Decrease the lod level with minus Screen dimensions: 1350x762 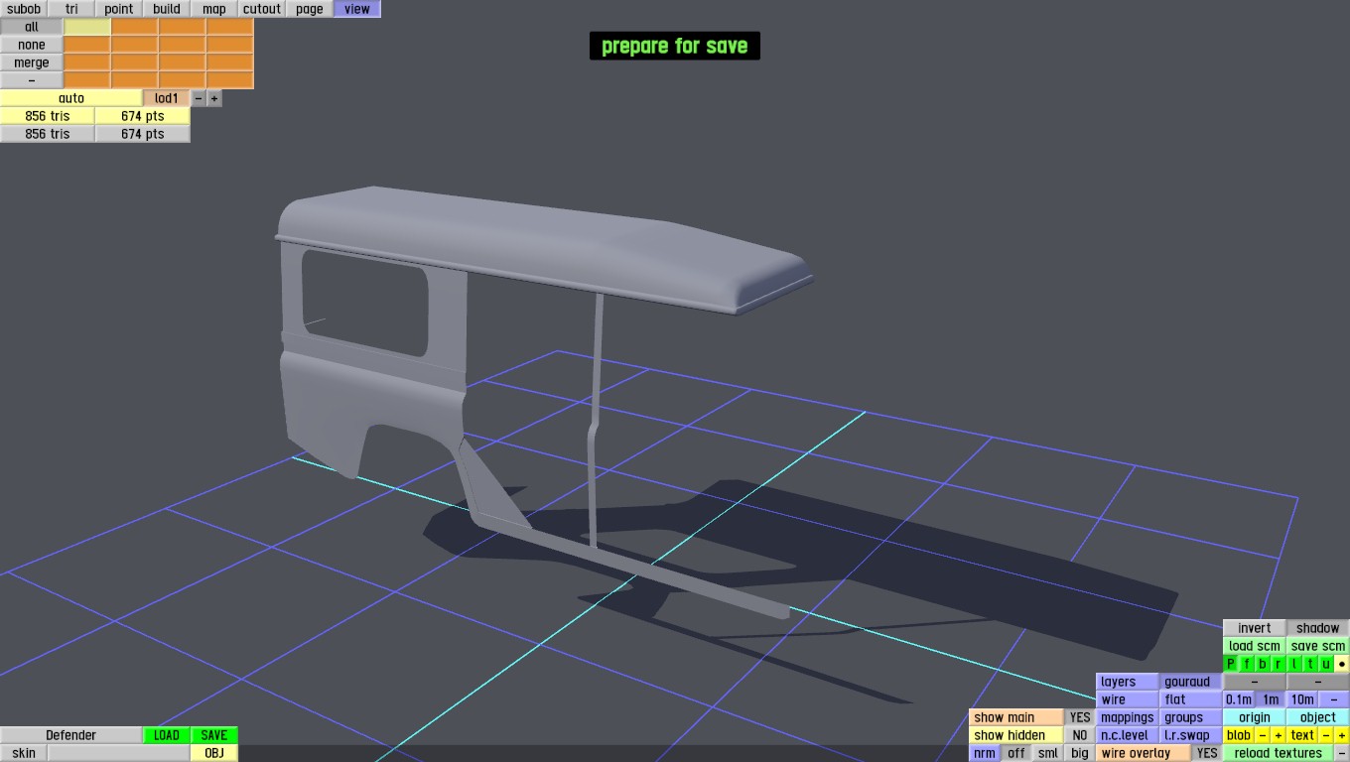(x=199, y=98)
